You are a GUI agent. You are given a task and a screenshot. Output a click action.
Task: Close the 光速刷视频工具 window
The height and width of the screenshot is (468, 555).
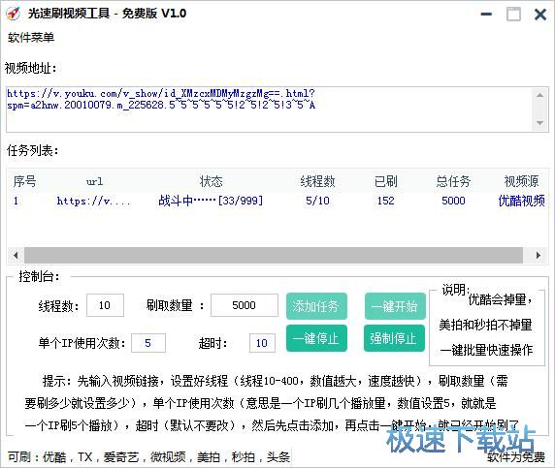coord(540,15)
